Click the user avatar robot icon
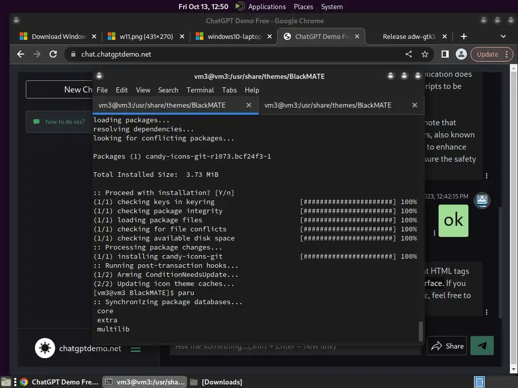 point(482,200)
